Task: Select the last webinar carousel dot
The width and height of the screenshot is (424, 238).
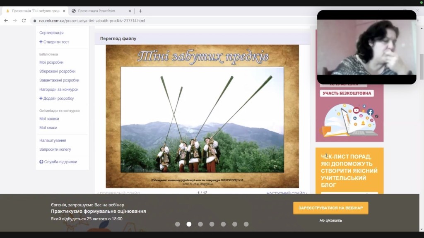Action: (246, 224)
